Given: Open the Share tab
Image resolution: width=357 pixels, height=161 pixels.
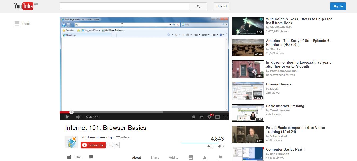Looking at the screenshot, I should pyautogui.click(x=155, y=158).
